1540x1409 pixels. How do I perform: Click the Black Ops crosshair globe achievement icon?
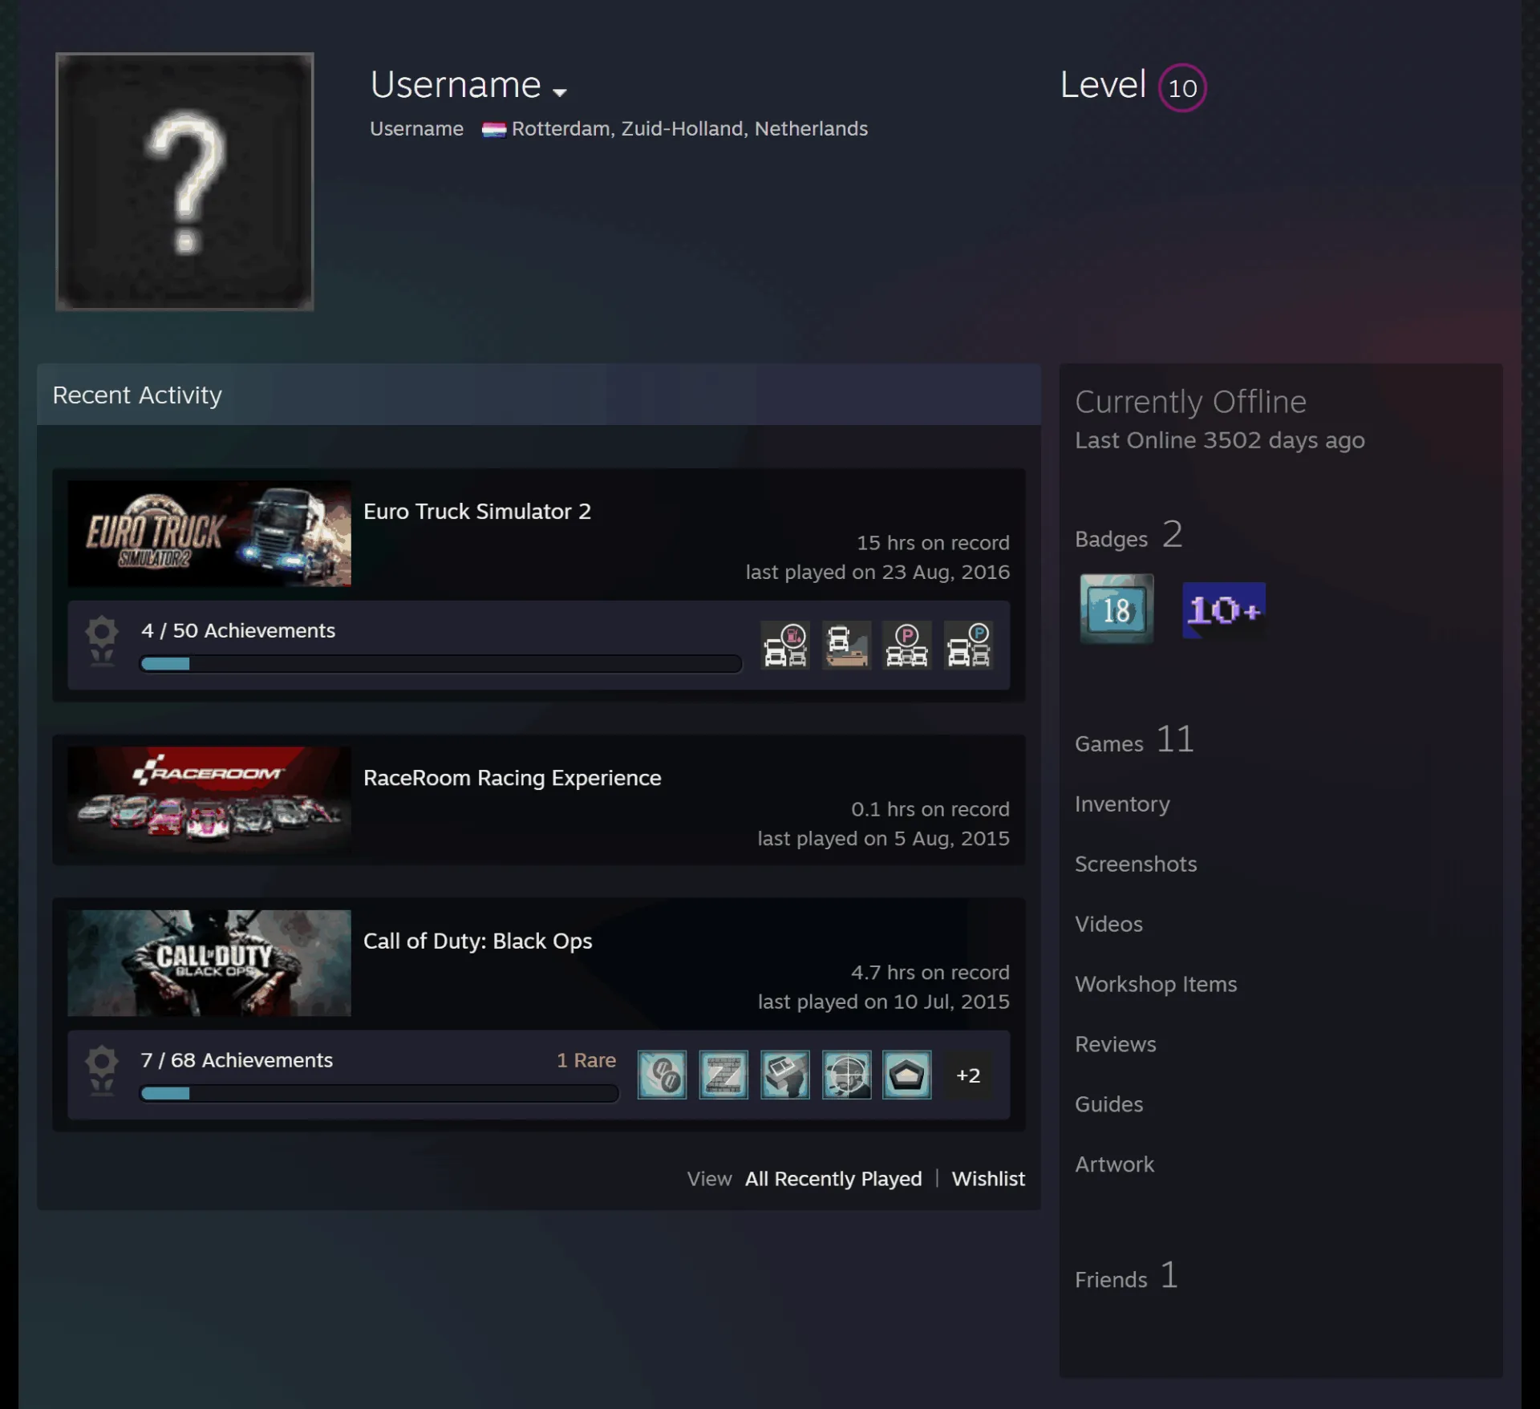click(846, 1075)
